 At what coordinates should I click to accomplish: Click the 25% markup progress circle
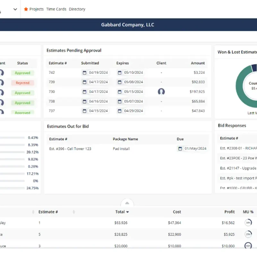[x=248, y=234]
